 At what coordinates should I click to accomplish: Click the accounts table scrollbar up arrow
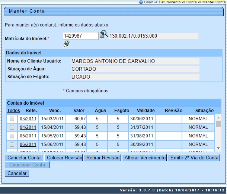(x=218, y=117)
